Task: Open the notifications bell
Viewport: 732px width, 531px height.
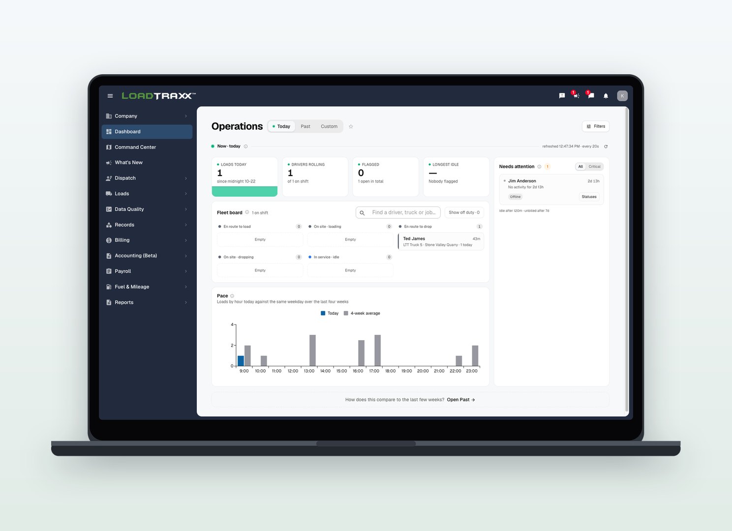Action: tap(606, 96)
